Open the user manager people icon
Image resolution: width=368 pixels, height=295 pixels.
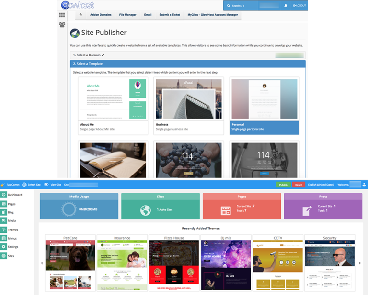pyautogui.click(x=62, y=24)
